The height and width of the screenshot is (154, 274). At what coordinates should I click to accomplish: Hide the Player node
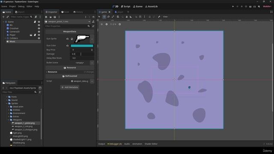(x=39, y=35)
